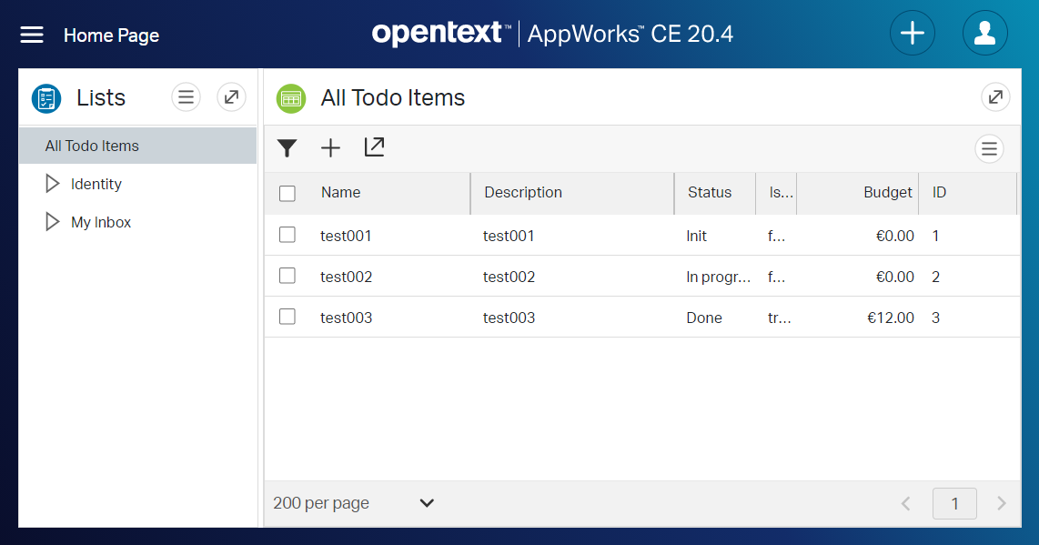Open the Lists panel options menu
1039x545 pixels.
[187, 97]
